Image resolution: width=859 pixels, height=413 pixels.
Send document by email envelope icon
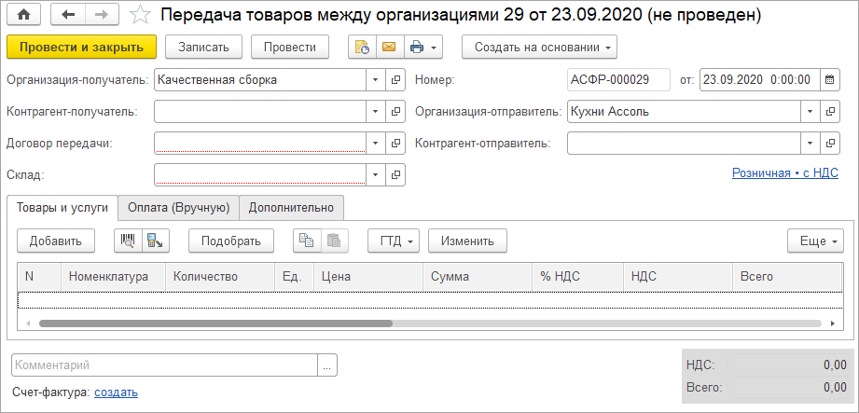tap(387, 46)
